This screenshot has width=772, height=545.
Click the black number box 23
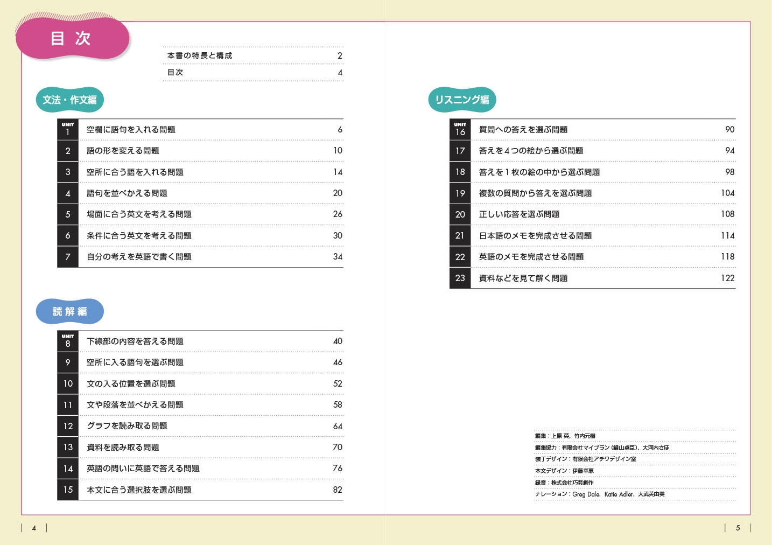[460, 278]
